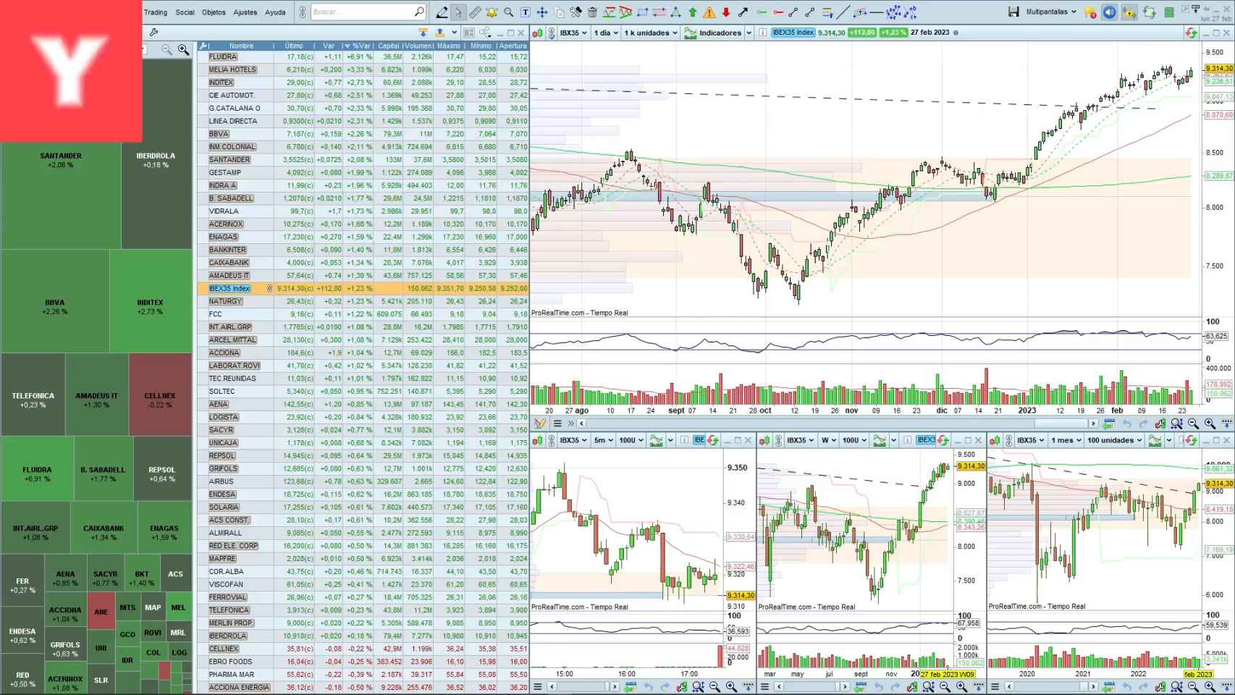The width and height of the screenshot is (1235, 695).
Task: Select the IBEX35 Index row in watchlist
Action: tap(229, 288)
